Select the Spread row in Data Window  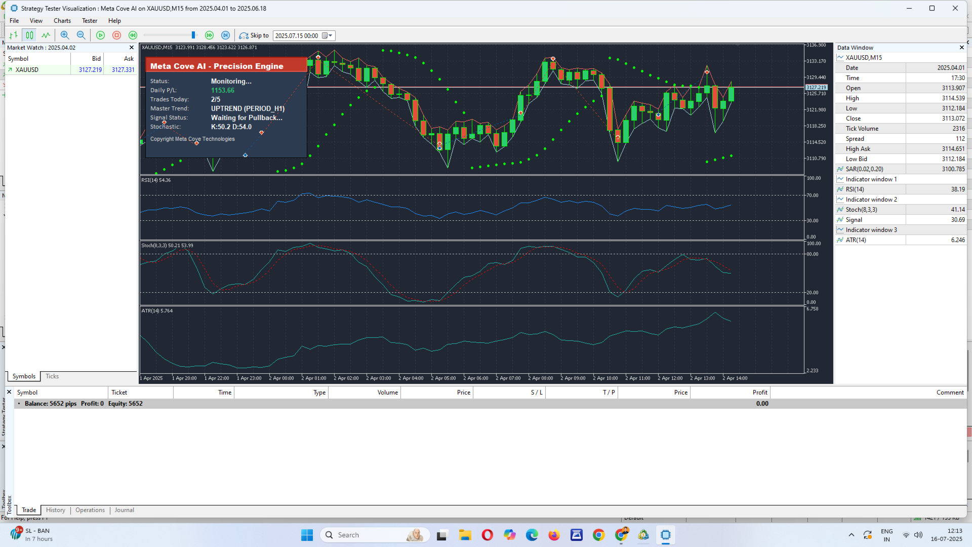pyautogui.click(x=901, y=139)
